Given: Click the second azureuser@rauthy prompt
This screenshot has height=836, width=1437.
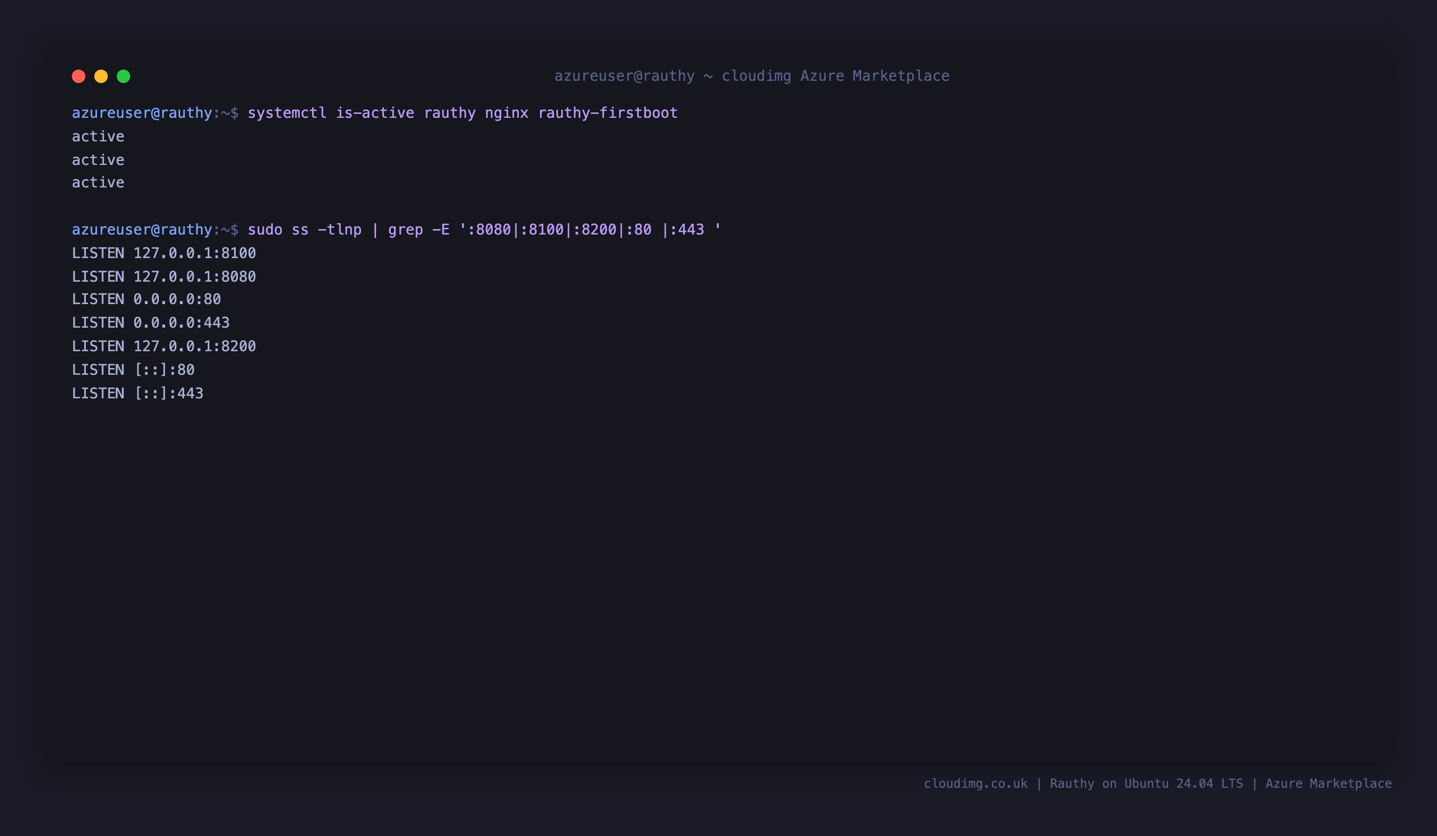Looking at the screenshot, I should pyautogui.click(x=155, y=229).
